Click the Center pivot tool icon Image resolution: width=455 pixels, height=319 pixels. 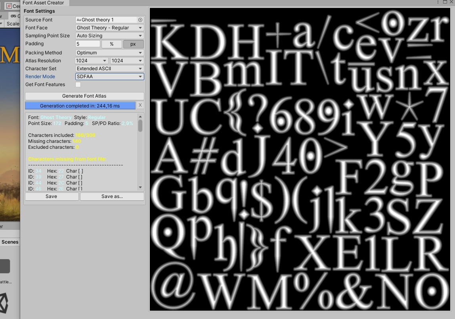pyautogui.click(x=8, y=6)
